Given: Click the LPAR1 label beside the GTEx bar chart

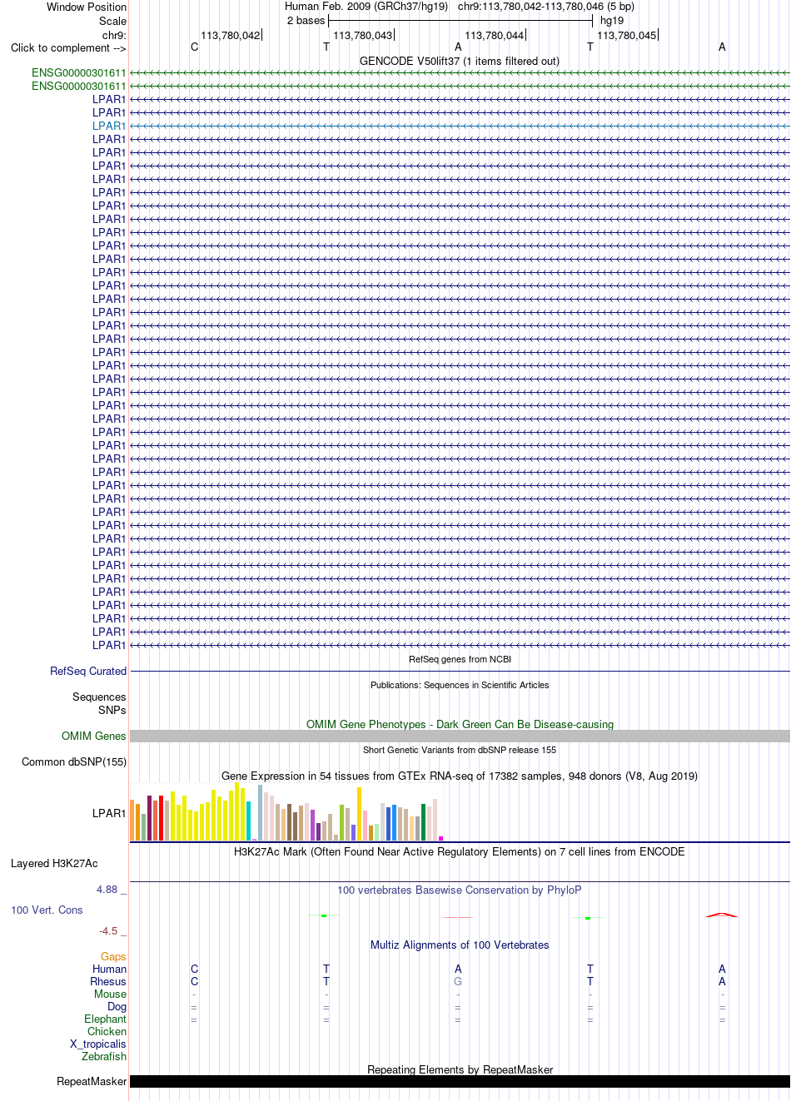Looking at the screenshot, I should tap(109, 814).
